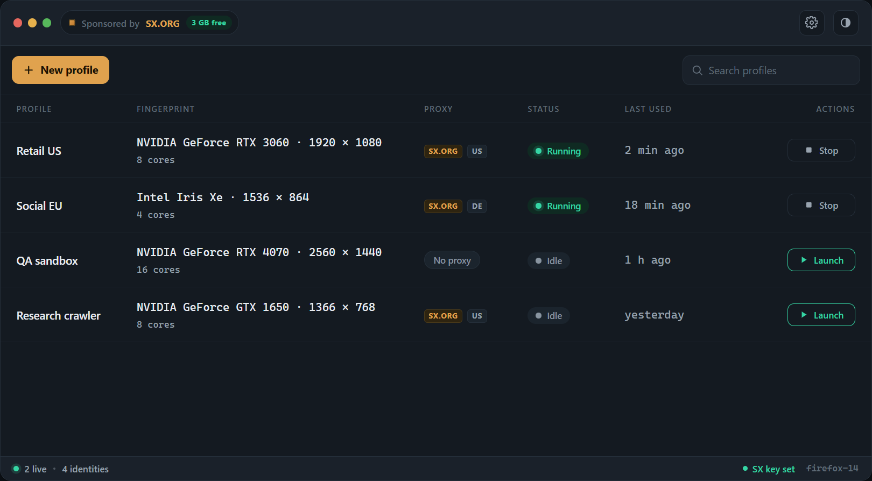Launch the Research crawler profile
Screen dimensions: 872x481
pyautogui.click(x=821, y=315)
